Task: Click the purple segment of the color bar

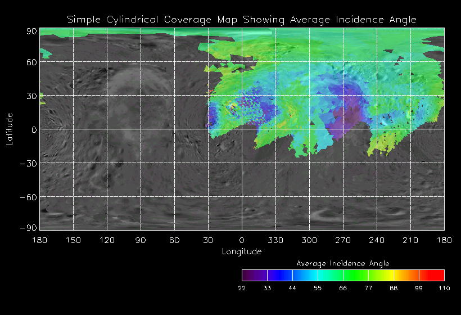Action: click(x=255, y=275)
